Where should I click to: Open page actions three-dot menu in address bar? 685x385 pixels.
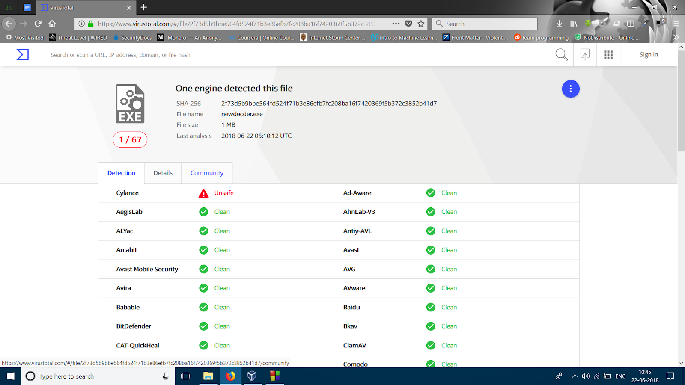tap(396, 24)
